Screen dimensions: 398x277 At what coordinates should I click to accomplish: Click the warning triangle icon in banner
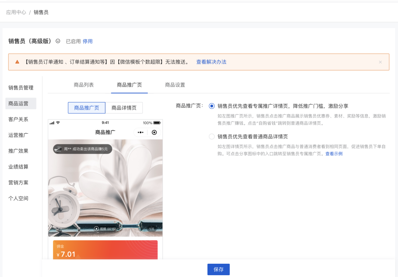(17, 62)
